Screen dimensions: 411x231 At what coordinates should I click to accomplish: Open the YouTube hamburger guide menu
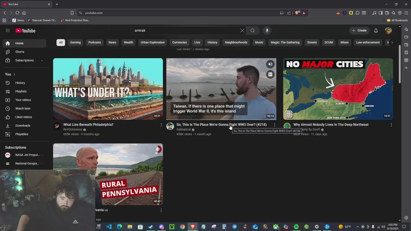point(8,30)
